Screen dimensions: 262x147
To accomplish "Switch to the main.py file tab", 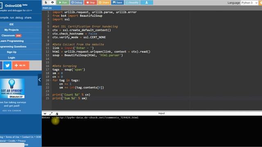I will pos(51,8).
